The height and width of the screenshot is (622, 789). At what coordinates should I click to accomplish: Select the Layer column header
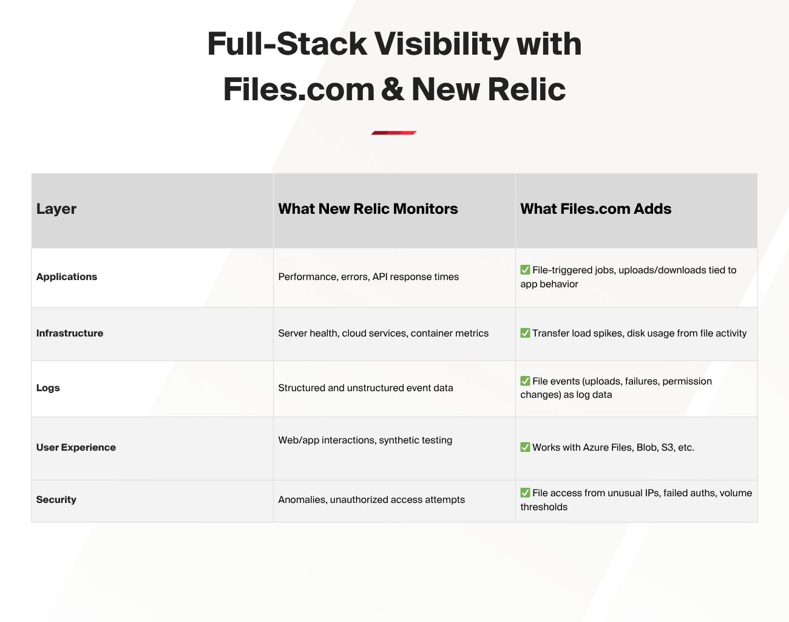[x=56, y=209]
